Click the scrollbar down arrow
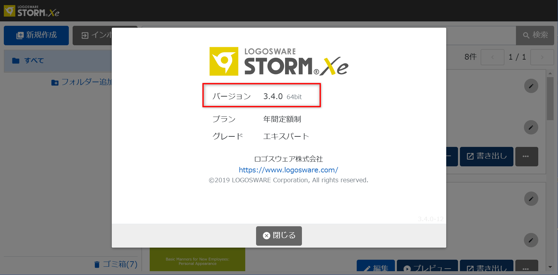 550,267
